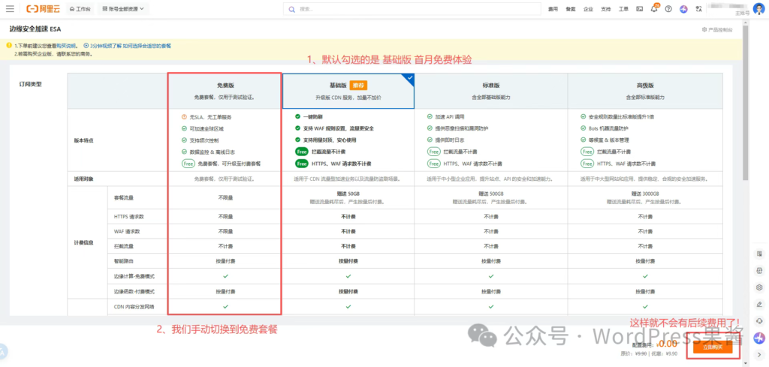This screenshot has width=769, height=367.
Task: Open the 工作台 workbench home
Action: tap(80, 9)
